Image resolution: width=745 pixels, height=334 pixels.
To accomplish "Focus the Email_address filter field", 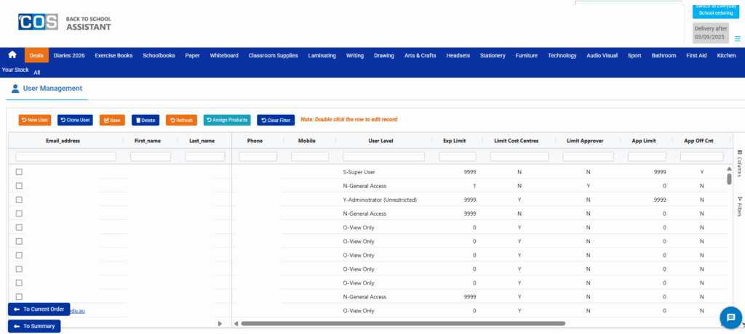I will pyautogui.click(x=66, y=157).
